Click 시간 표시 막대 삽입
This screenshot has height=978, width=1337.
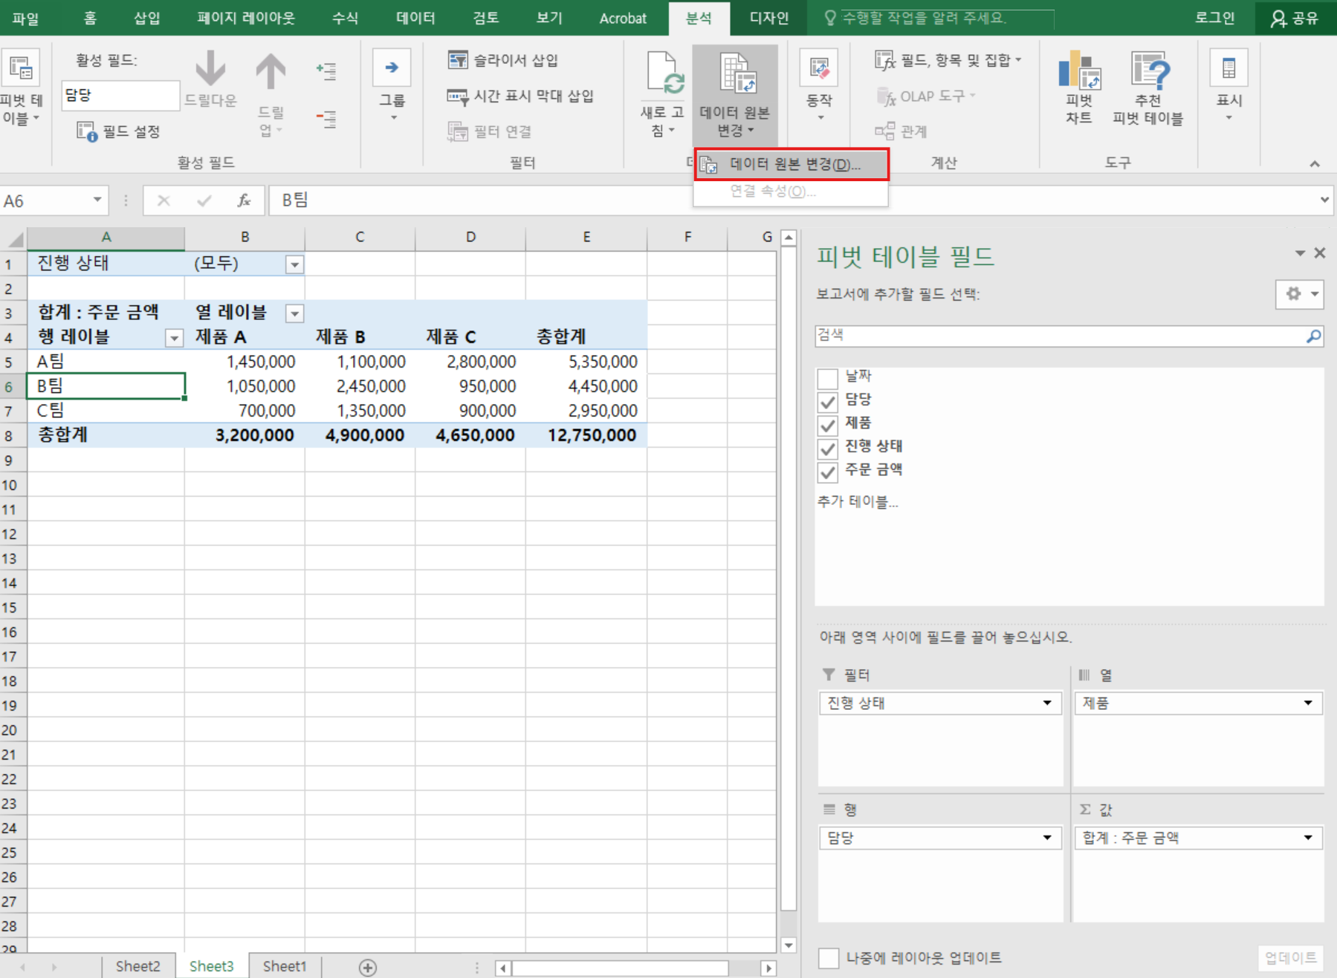pyautogui.click(x=520, y=96)
